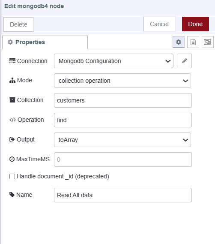Viewport: 215px width, 244px height.
Task: Focus the MaxTimeMS input field
Action: (123, 160)
